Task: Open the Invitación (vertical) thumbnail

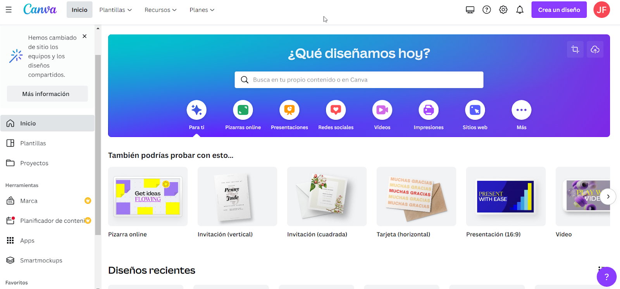Action: tap(237, 197)
